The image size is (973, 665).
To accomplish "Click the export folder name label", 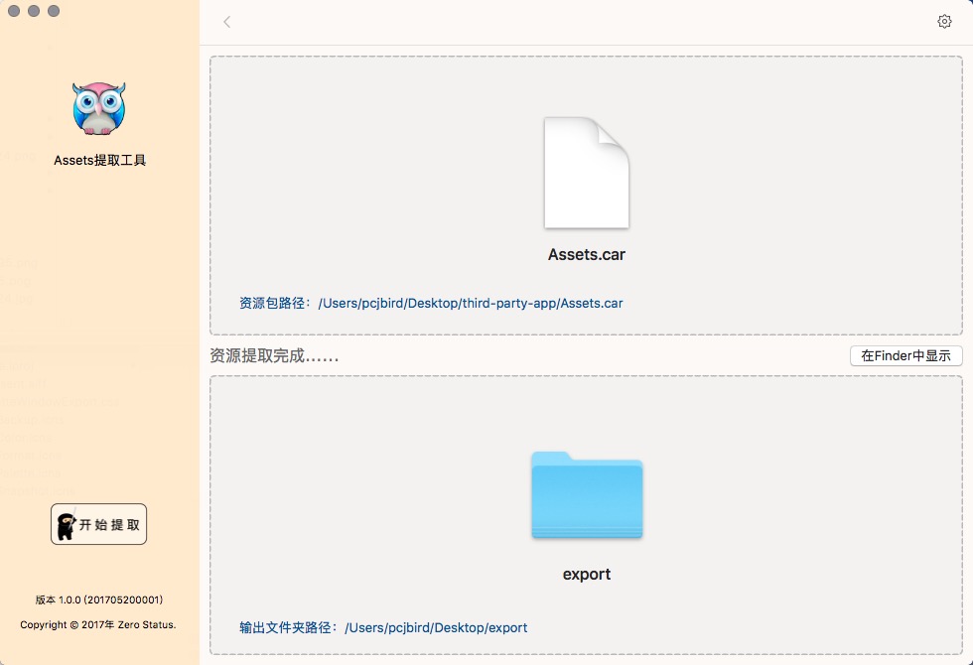I will [x=587, y=575].
